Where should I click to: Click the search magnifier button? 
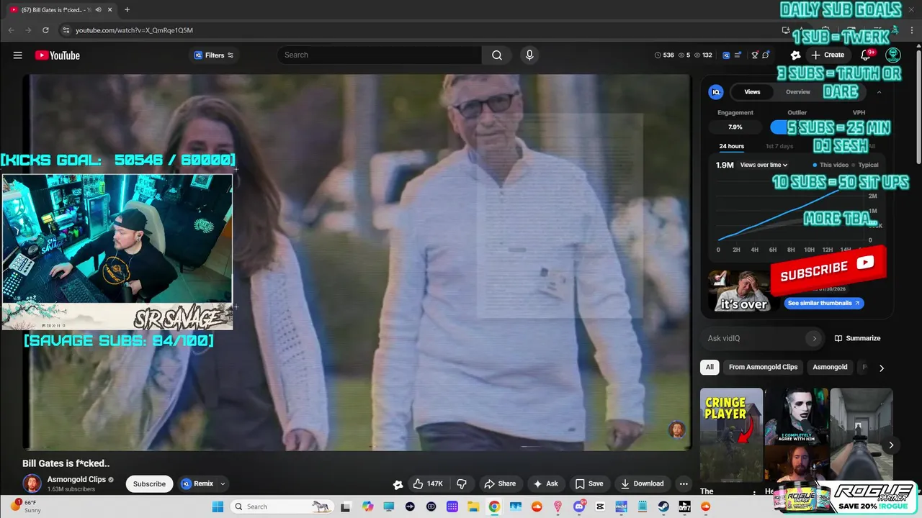(x=497, y=55)
